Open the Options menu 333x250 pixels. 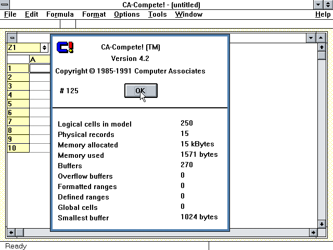127,15
